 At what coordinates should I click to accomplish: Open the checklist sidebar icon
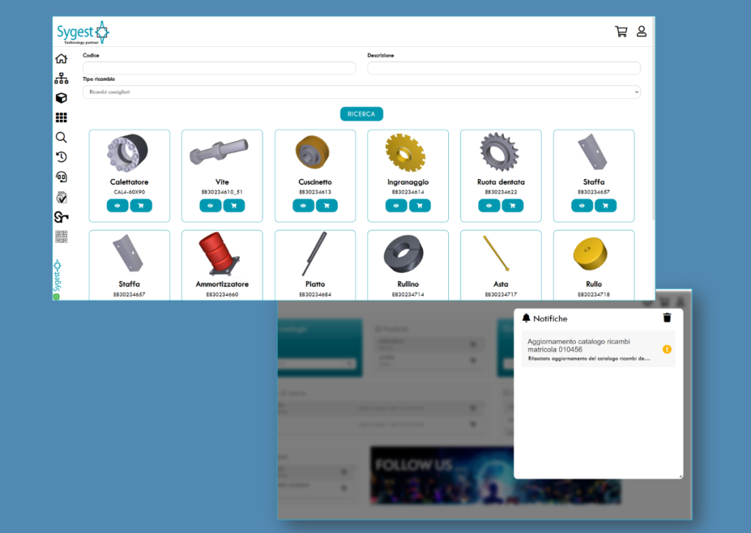[x=62, y=197]
